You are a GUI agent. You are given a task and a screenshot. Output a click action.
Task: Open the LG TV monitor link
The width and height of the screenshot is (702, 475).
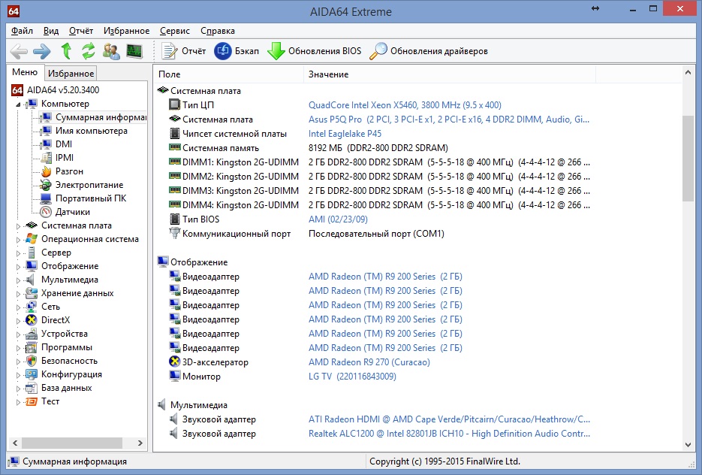(352, 377)
